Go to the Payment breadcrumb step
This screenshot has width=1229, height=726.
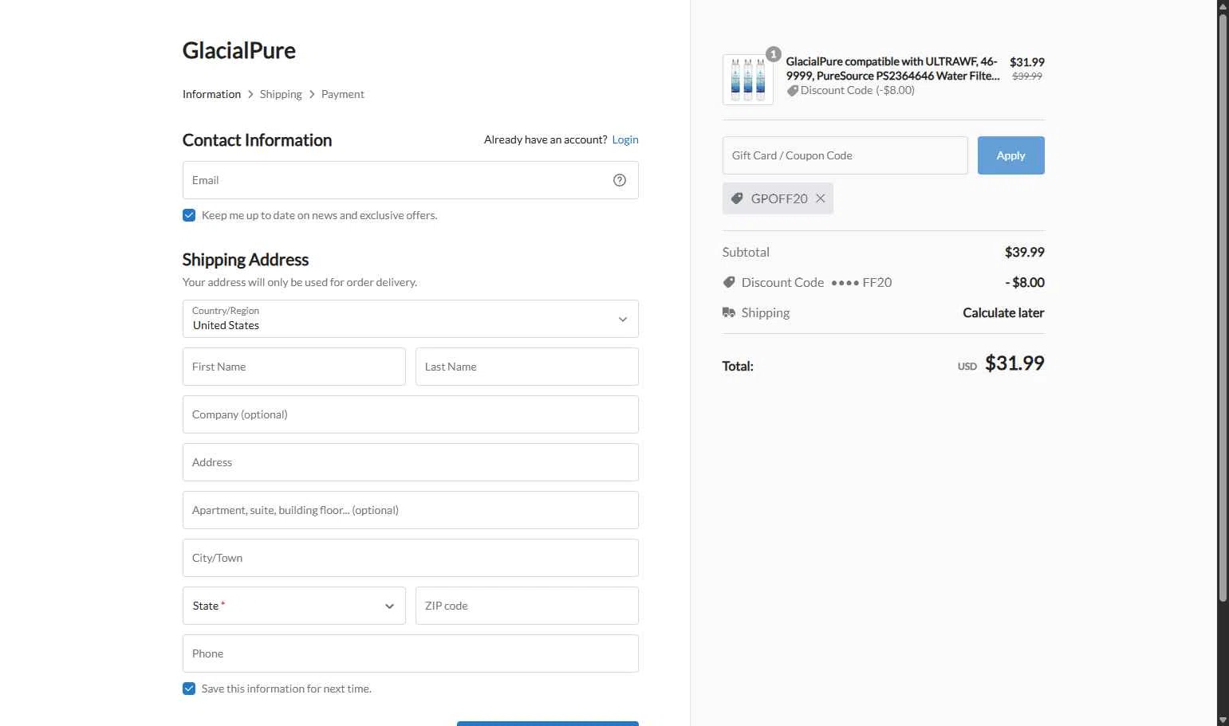tap(343, 94)
